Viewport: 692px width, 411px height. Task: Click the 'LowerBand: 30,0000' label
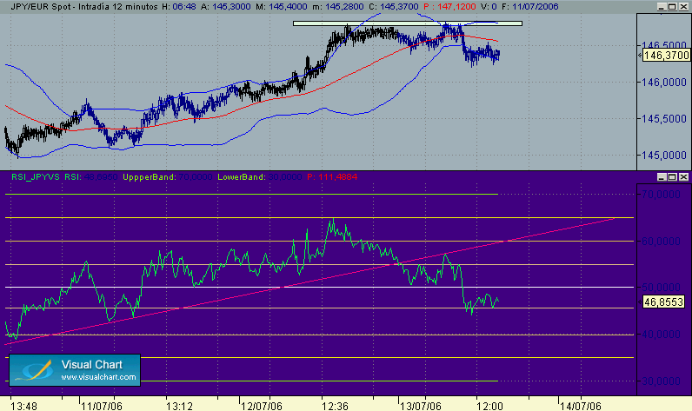pos(259,177)
